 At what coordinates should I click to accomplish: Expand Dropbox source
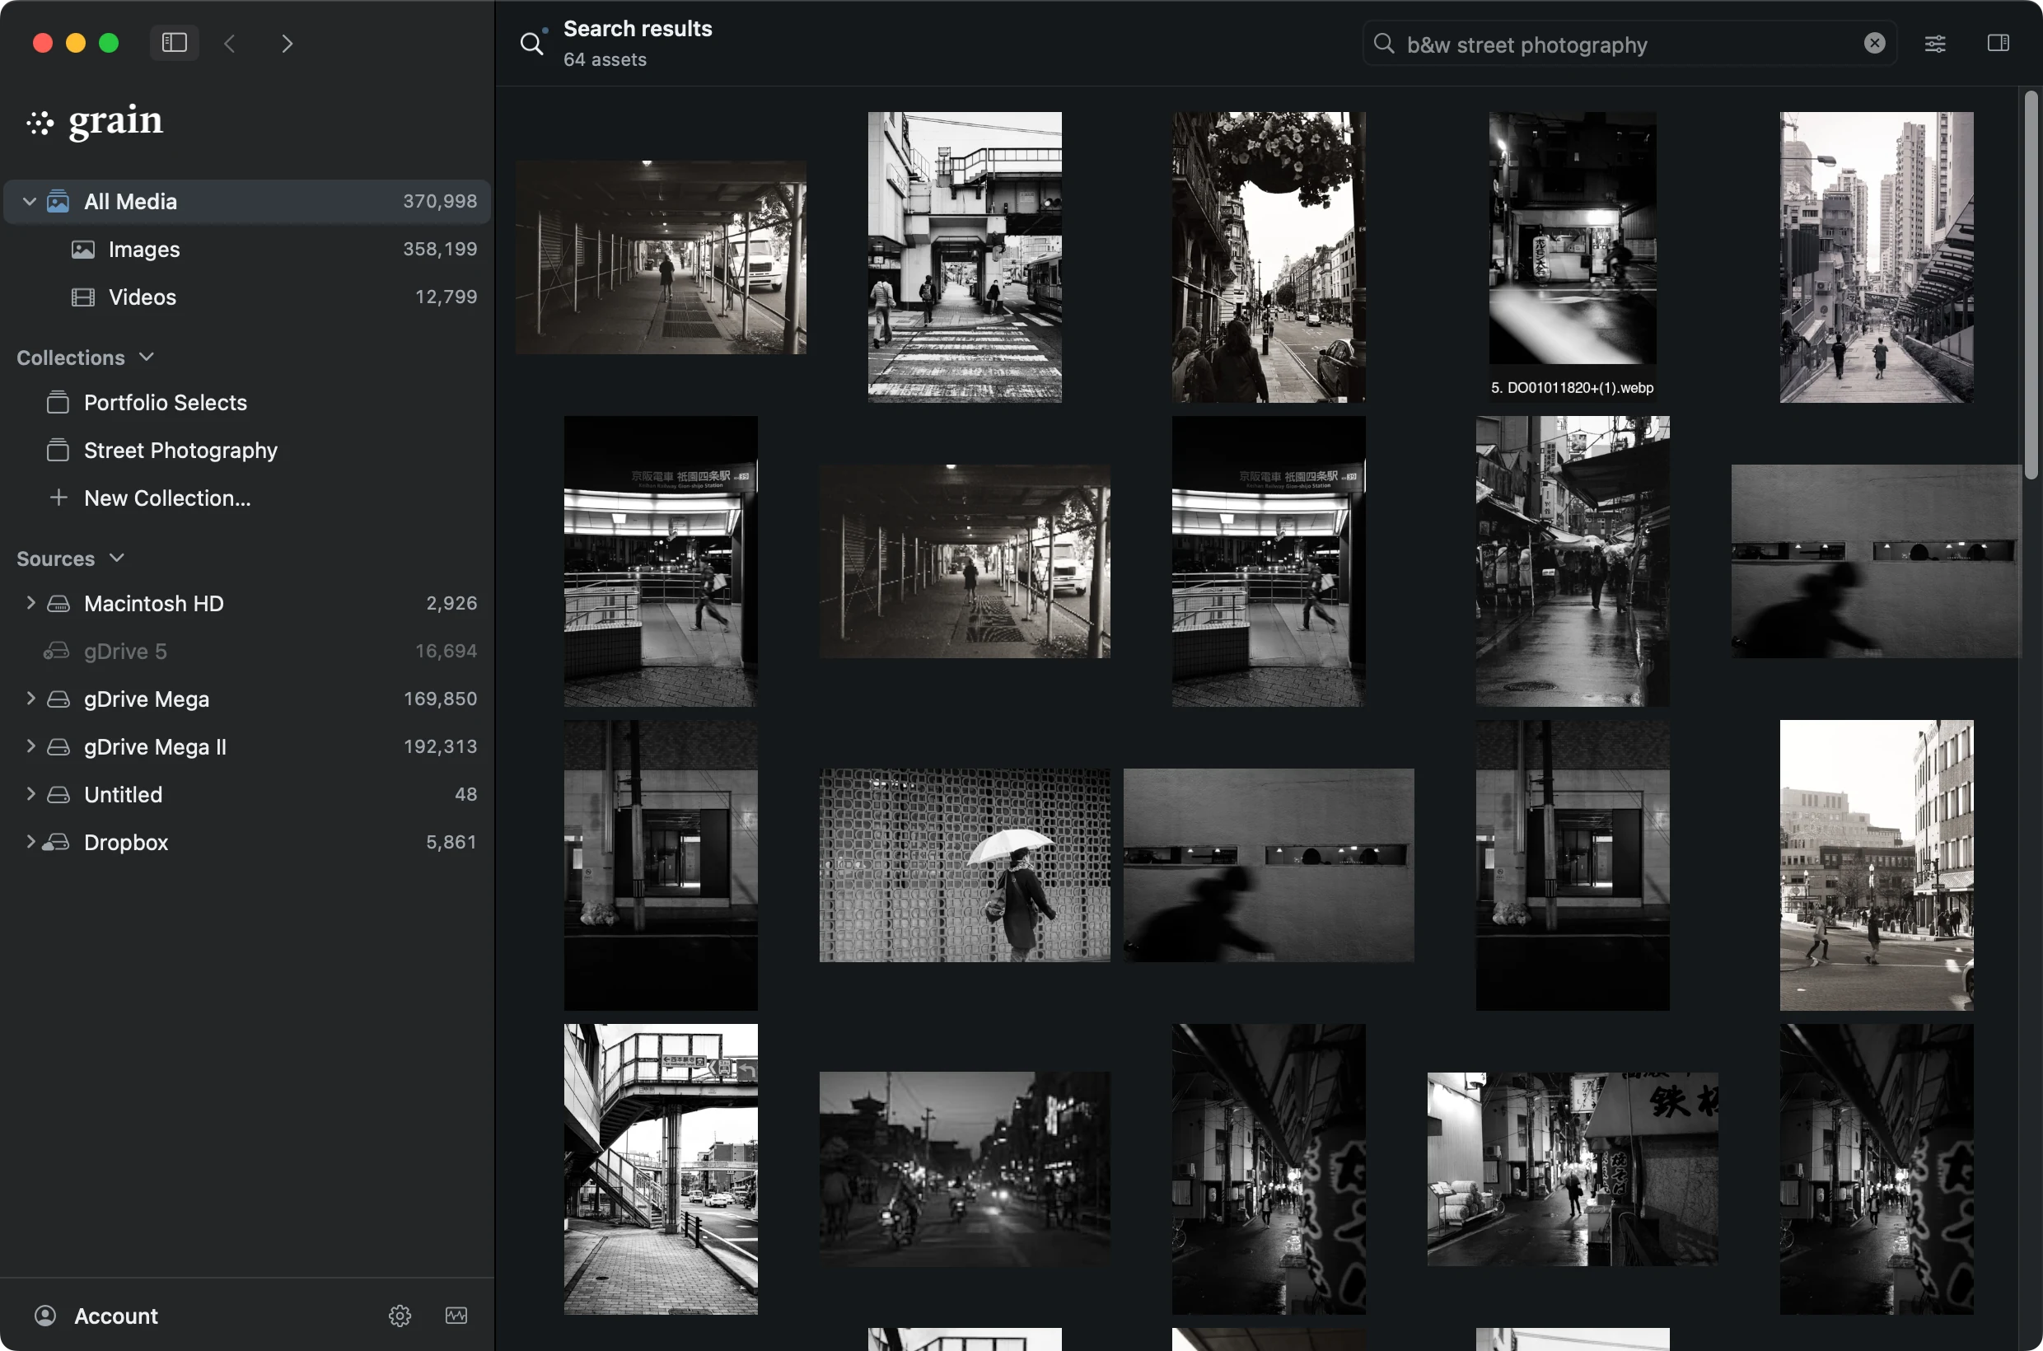tap(30, 842)
